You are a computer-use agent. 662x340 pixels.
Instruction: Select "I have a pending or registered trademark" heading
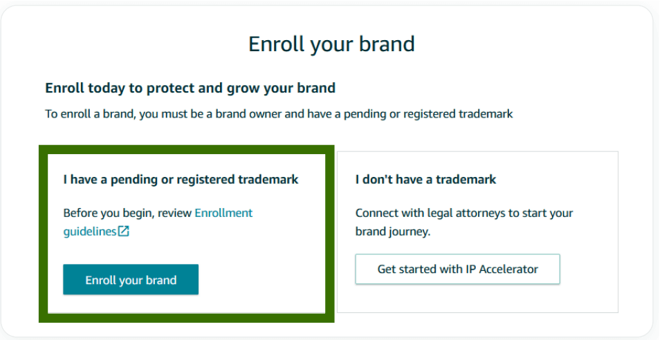click(x=181, y=179)
